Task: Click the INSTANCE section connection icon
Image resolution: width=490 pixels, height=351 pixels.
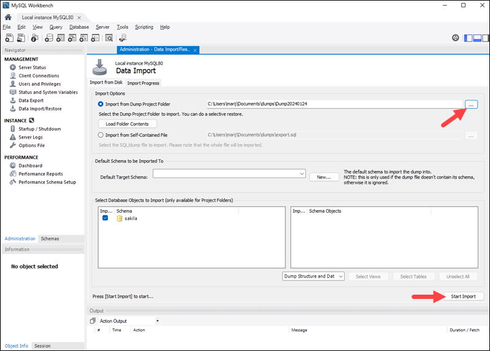Action: tap(32, 120)
